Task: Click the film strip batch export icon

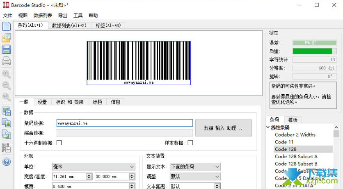Action: 6,148
